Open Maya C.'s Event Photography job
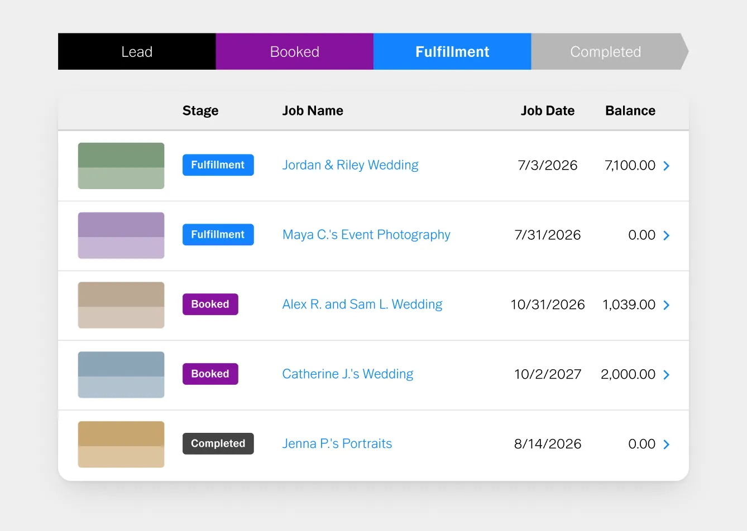This screenshot has height=531, width=747. [x=366, y=235]
